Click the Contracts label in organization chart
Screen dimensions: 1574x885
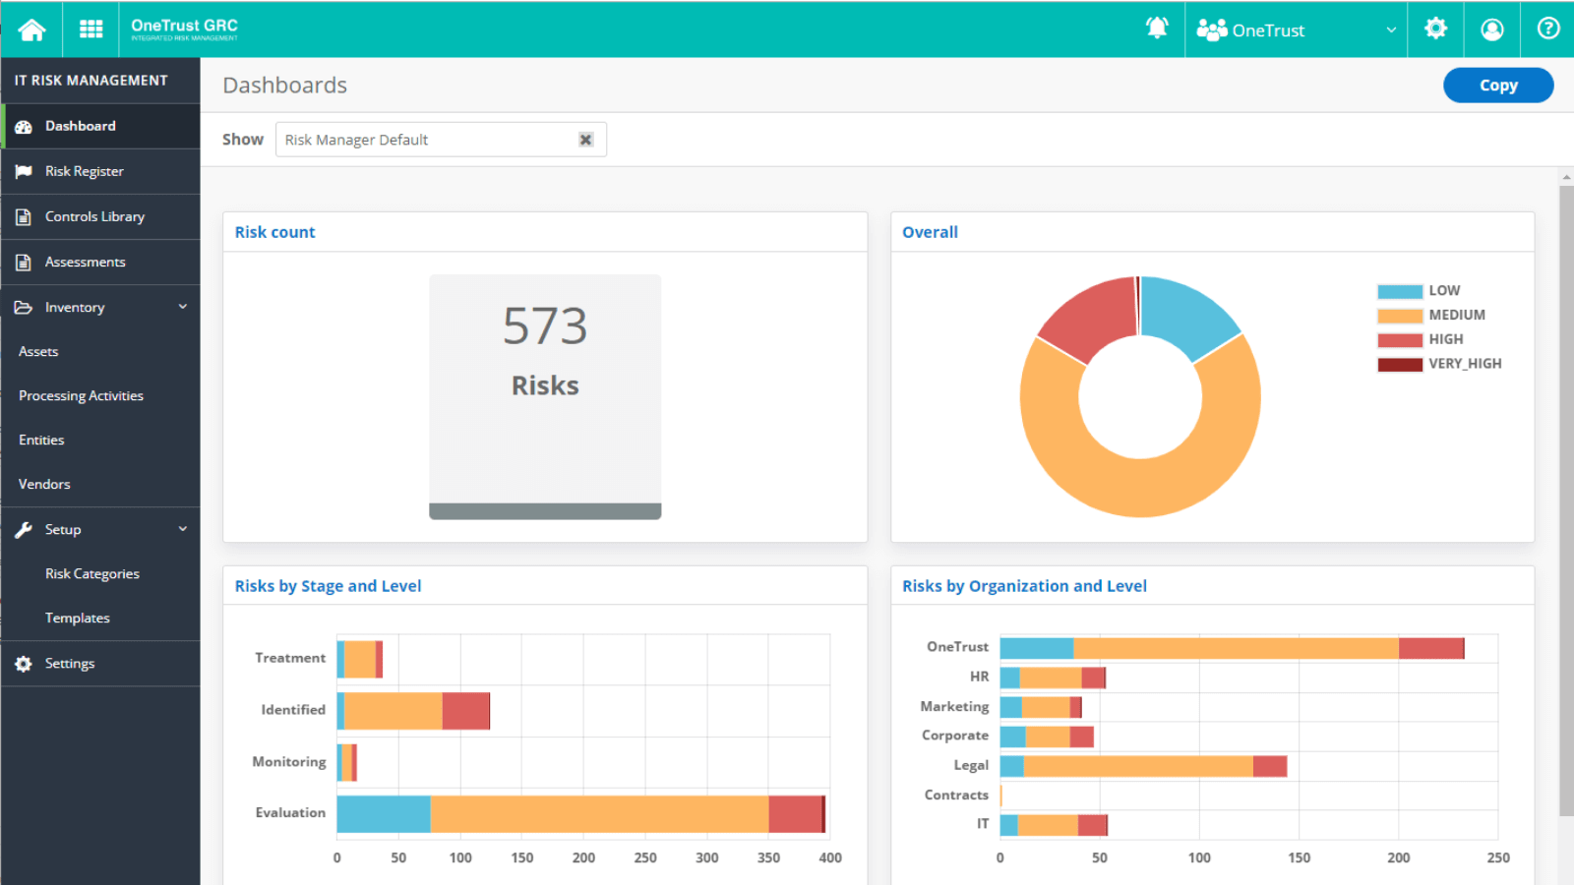tap(956, 795)
